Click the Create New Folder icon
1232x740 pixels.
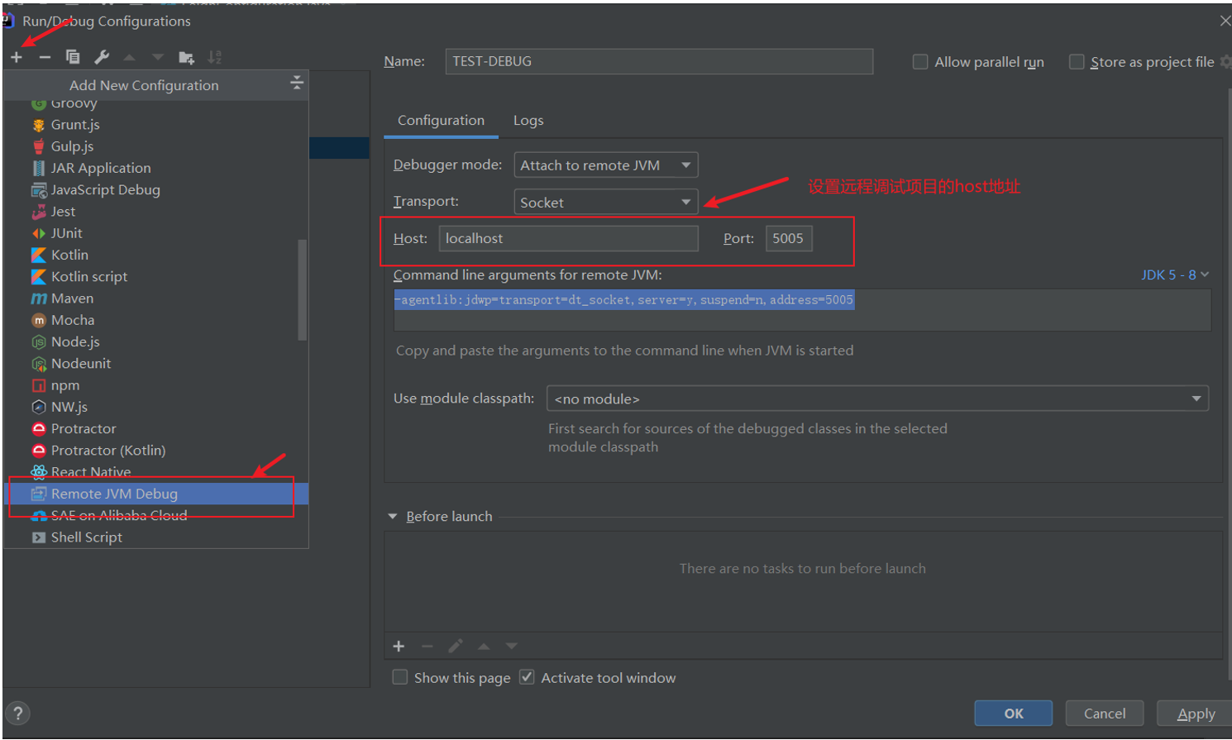point(186,57)
